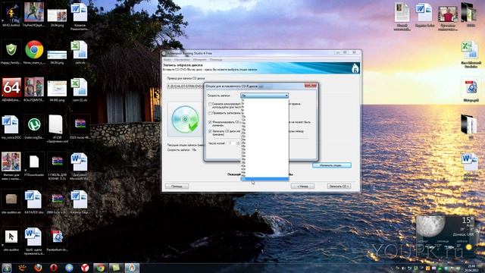Click the number of copies input field

click(231, 143)
